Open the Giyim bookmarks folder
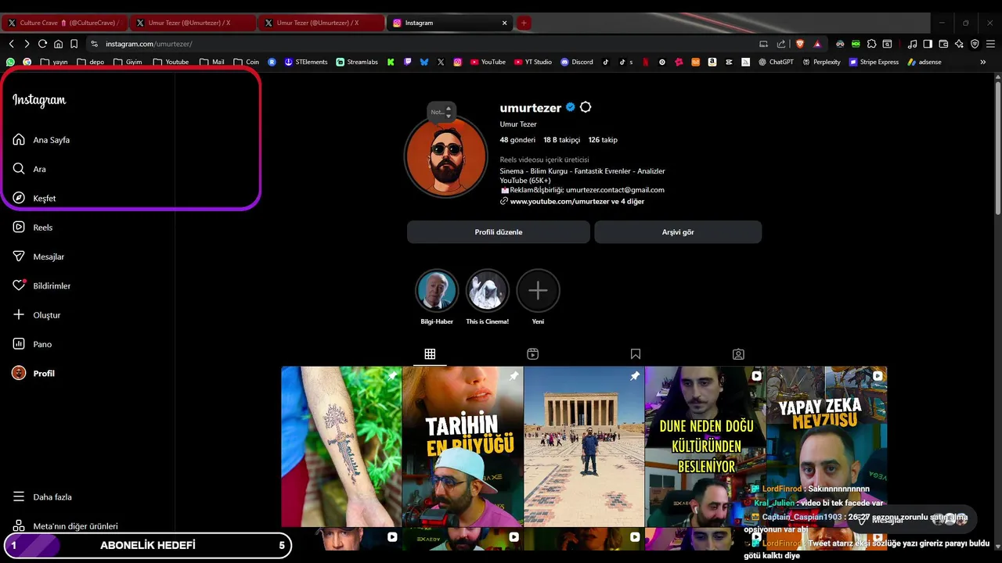Viewport: 1002px width, 563px height. (x=128, y=62)
